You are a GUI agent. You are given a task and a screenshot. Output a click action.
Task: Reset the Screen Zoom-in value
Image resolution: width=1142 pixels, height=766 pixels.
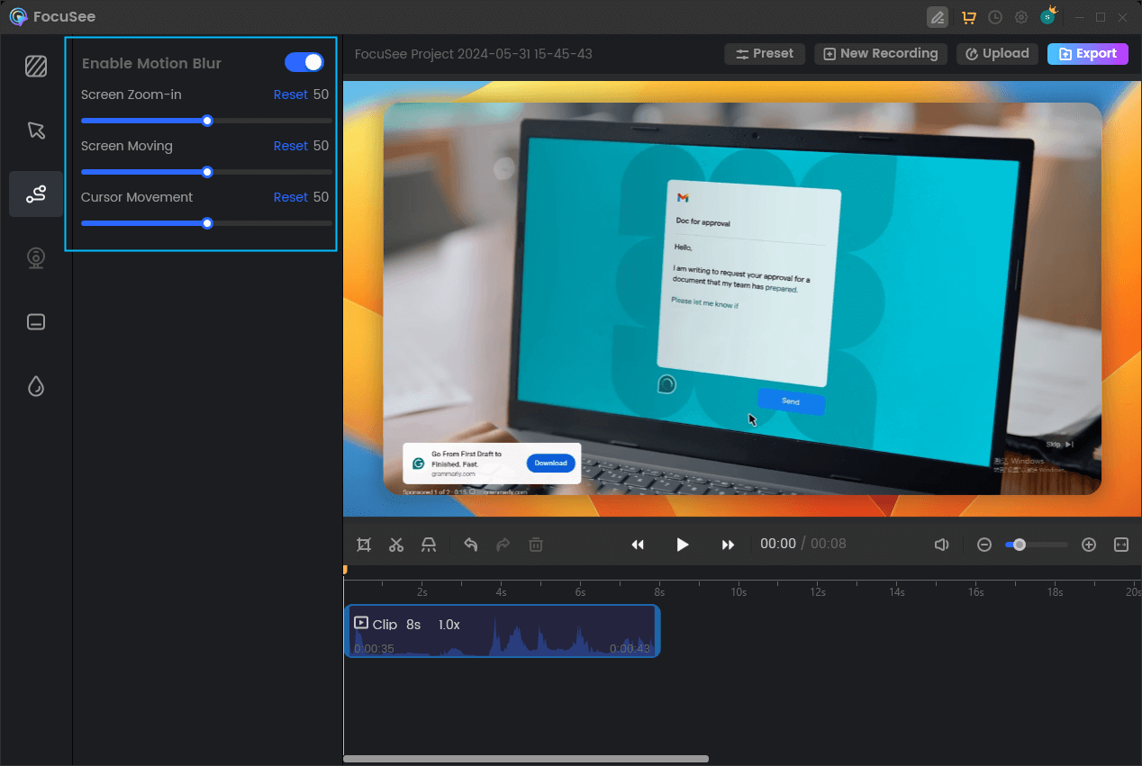click(290, 95)
